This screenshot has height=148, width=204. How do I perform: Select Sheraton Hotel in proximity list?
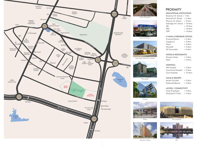(x=179, y=57)
